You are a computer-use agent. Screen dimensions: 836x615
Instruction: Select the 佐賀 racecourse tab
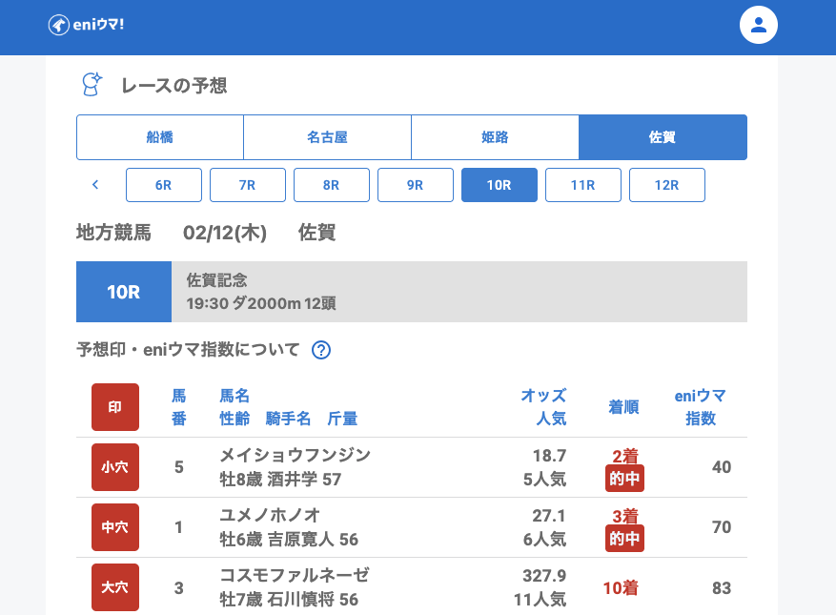tap(663, 137)
